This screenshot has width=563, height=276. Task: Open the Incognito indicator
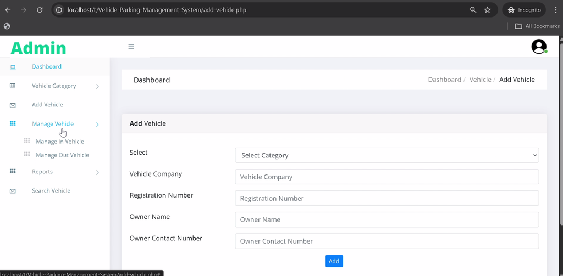(x=524, y=10)
